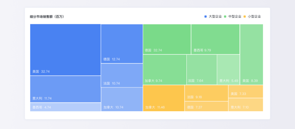Select the green 法国 7.64 block
The height and width of the screenshot is (129, 295).
pyautogui.click(x=202, y=69)
